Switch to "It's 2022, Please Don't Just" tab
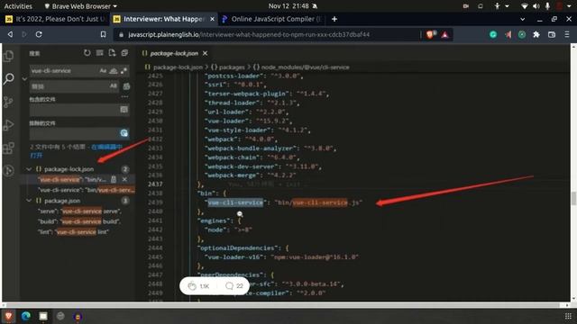The image size is (577, 324). [x=55, y=19]
